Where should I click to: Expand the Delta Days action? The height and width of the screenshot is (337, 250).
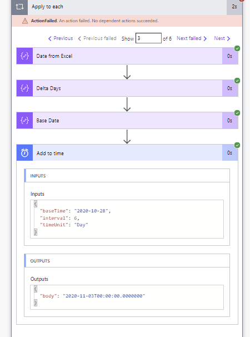pos(127,88)
